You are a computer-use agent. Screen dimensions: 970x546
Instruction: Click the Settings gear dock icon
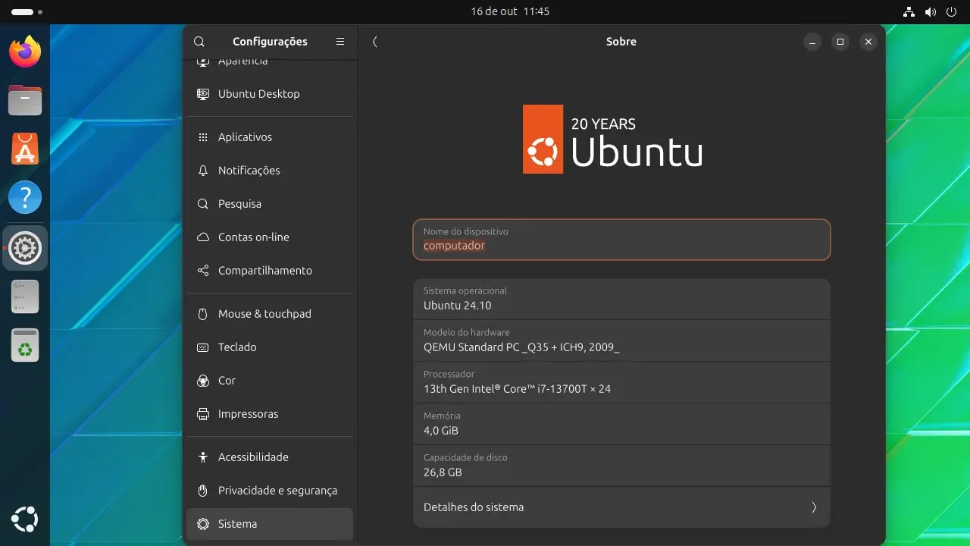coord(25,248)
